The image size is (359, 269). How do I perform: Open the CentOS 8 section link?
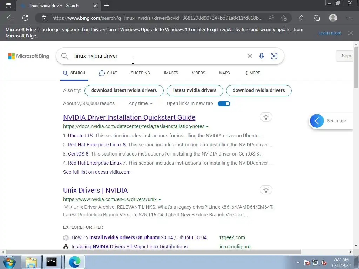pyautogui.click(x=78, y=154)
